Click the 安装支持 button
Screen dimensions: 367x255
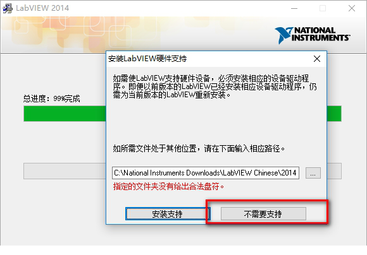pyautogui.click(x=168, y=214)
